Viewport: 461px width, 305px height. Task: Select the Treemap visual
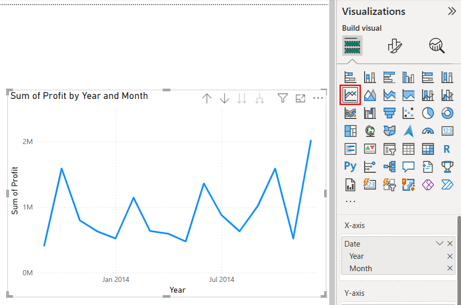click(x=350, y=131)
